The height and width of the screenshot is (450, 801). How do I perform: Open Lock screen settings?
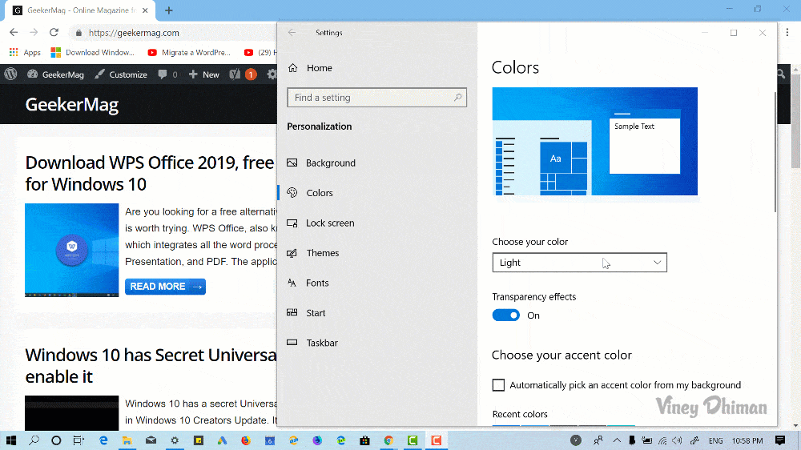(x=321, y=223)
